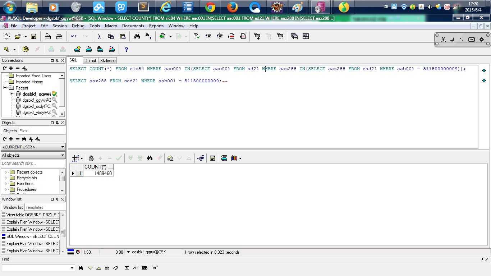
Task: Open Find via the main toolbar binoculars
Action: pyautogui.click(x=137, y=36)
